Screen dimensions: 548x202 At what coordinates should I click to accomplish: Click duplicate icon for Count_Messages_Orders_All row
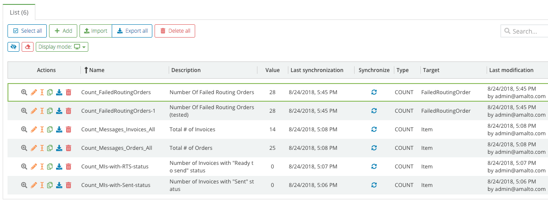pyautogui.click(x=50, y=148)
